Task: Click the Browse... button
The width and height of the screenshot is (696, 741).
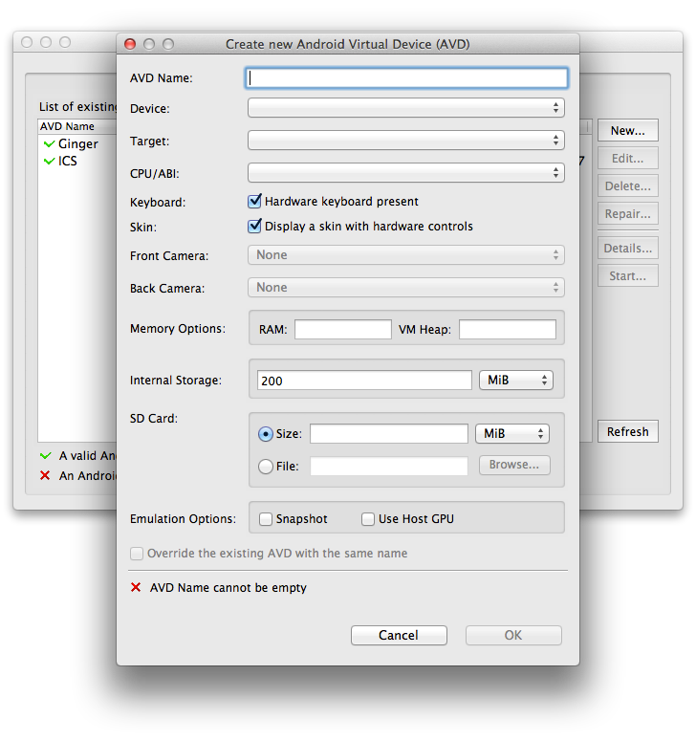Action: (514, 465)
